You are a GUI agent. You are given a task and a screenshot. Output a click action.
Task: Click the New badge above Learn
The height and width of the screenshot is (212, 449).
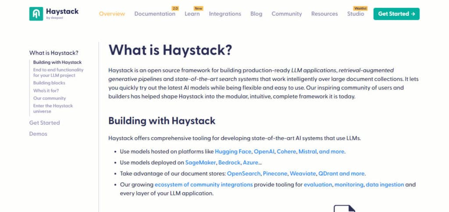pyautogui.click(x=198, y=9)
